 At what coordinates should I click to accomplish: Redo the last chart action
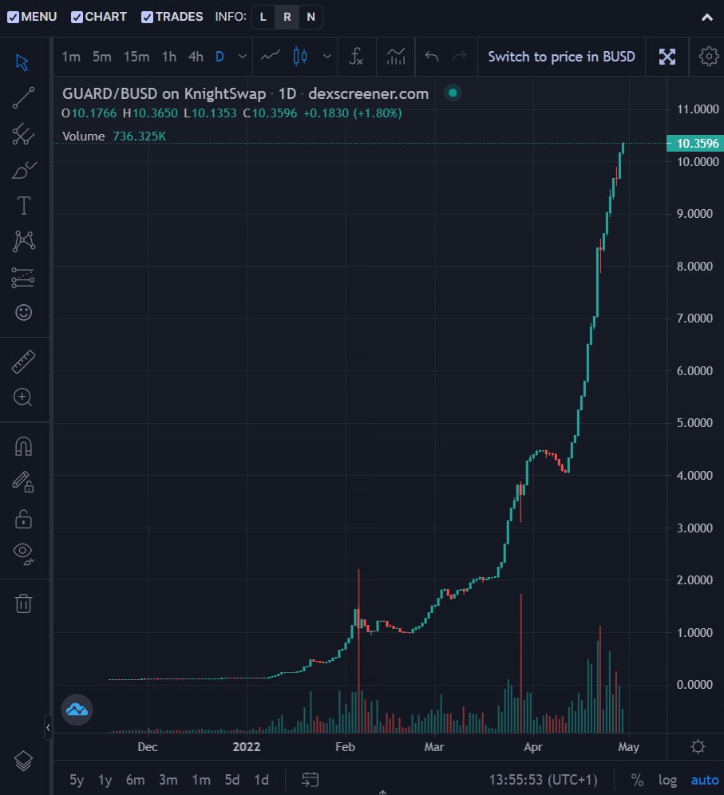[460, 57]
